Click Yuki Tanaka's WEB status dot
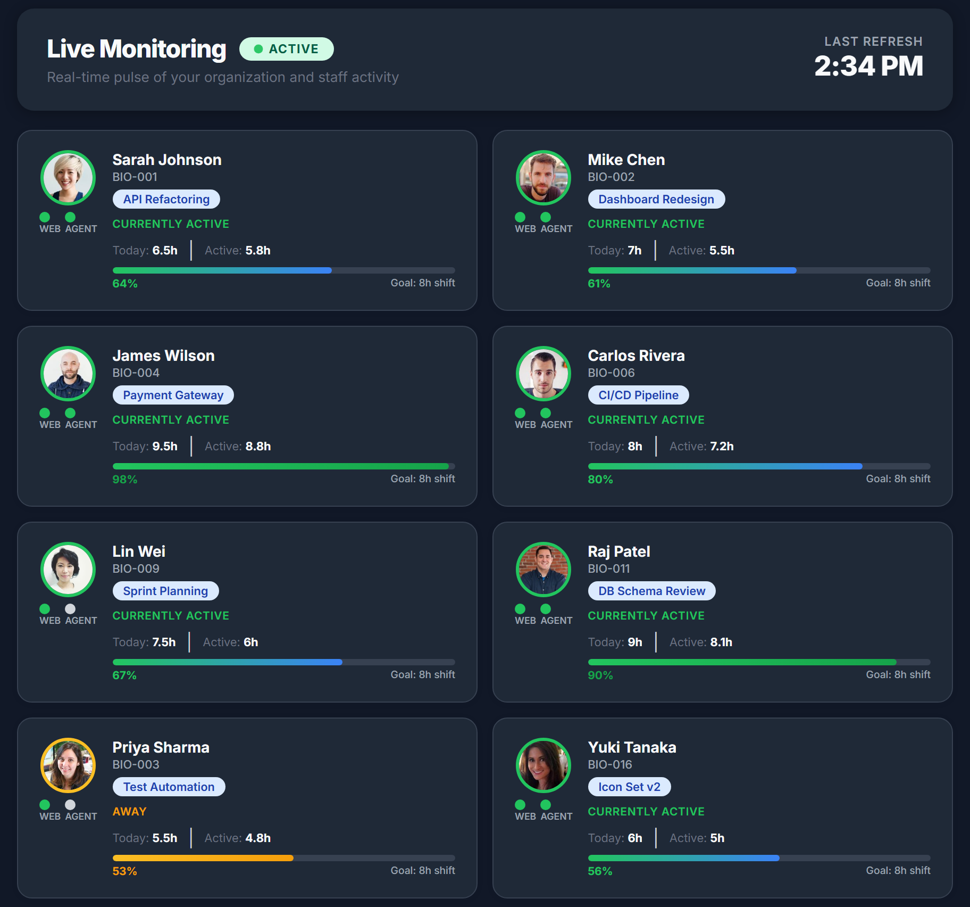Image resolution: width=970 pixels, height=907 pixels. coord(520,805)
